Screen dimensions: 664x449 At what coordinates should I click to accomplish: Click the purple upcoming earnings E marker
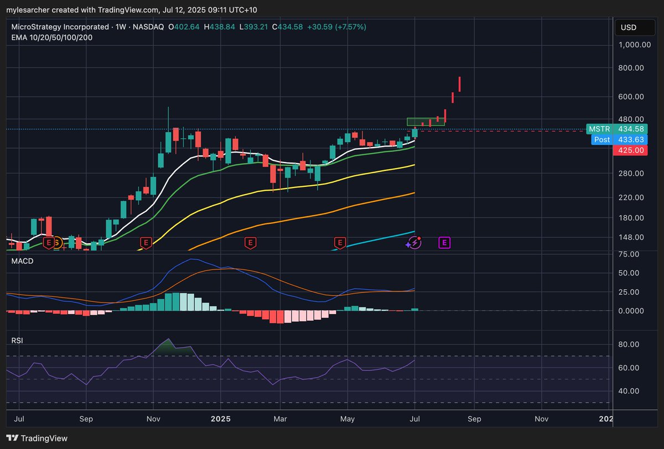[x=444, y=242]
